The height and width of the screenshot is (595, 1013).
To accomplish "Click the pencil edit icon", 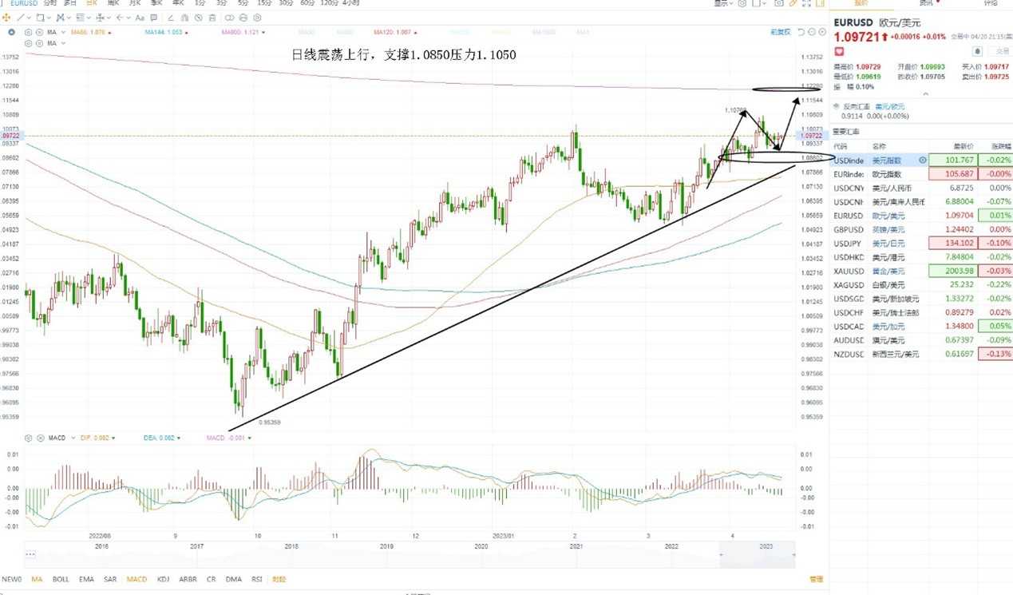I will pos(793,3).
